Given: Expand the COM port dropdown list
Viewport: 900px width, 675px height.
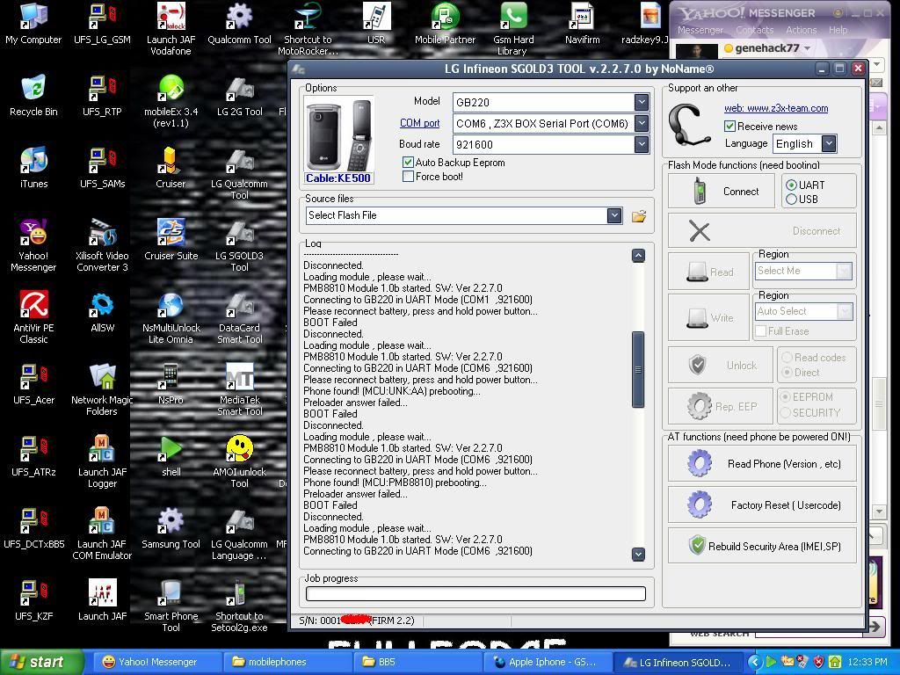Looking at the screenshot, I should tap(642, 123).
